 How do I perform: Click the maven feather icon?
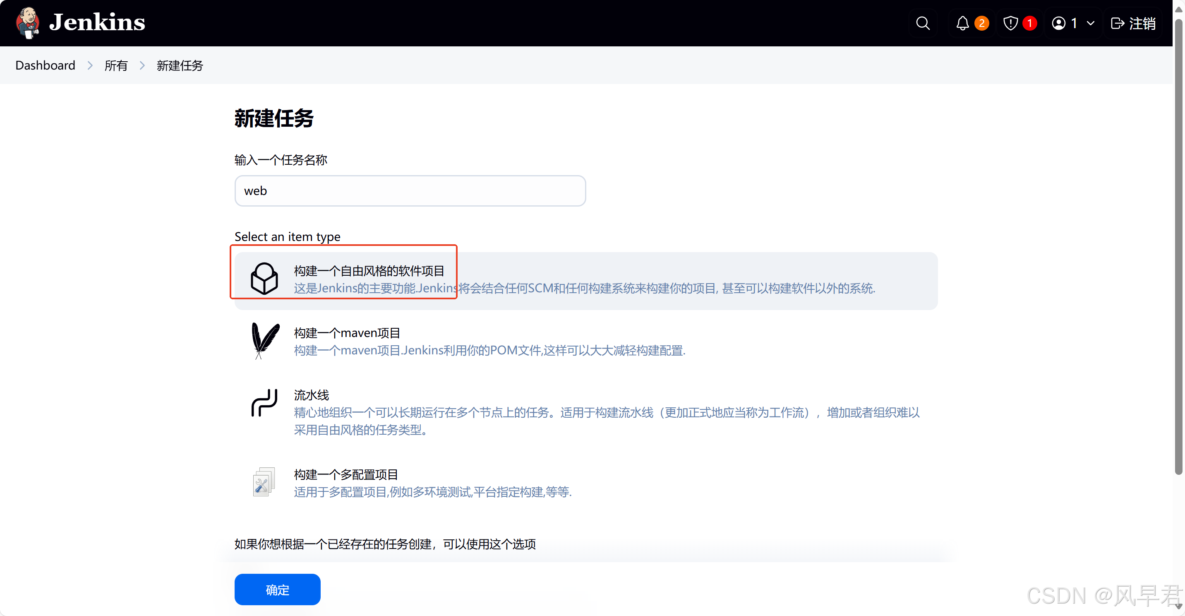tap(264, 341)
